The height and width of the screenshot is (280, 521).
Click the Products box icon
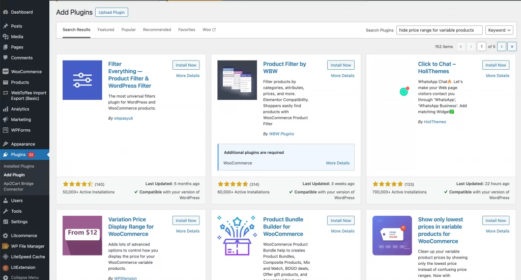(x=5, y=82)
